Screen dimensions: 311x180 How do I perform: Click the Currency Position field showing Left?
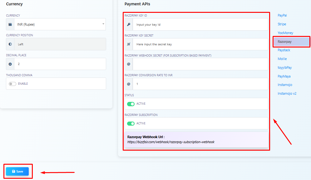[x=60, y=44]
